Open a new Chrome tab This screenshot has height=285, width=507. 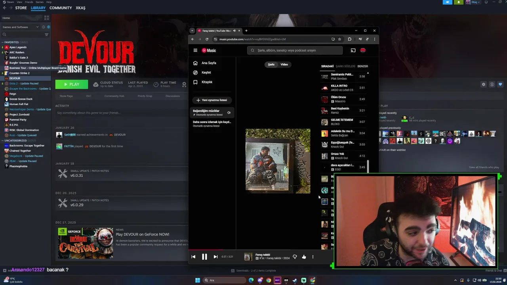coord(246,30)
